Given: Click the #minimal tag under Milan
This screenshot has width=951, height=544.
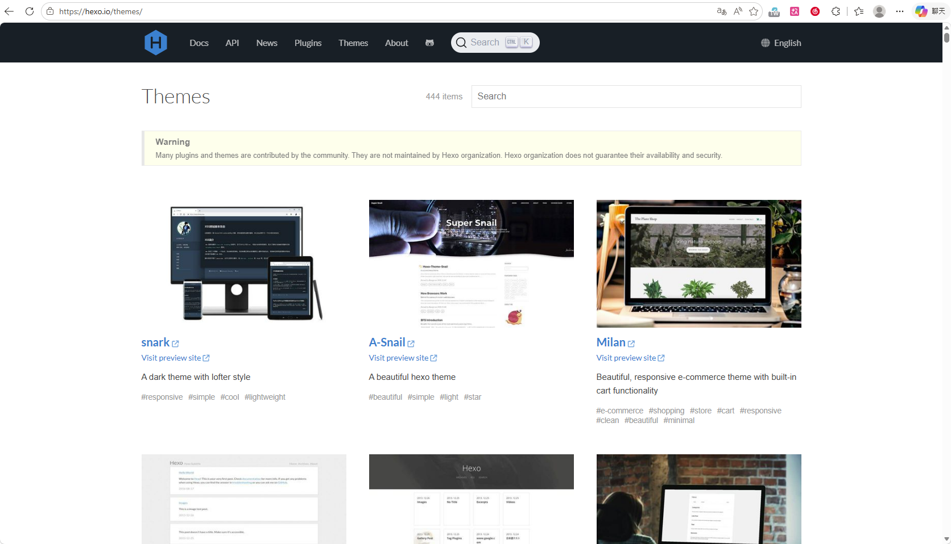Looking at the screenshot, I should (679, 420).
